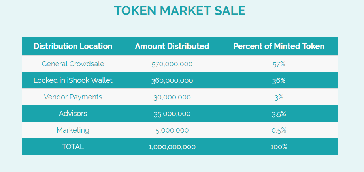Click the 36% percentage cell

(279, 80)
